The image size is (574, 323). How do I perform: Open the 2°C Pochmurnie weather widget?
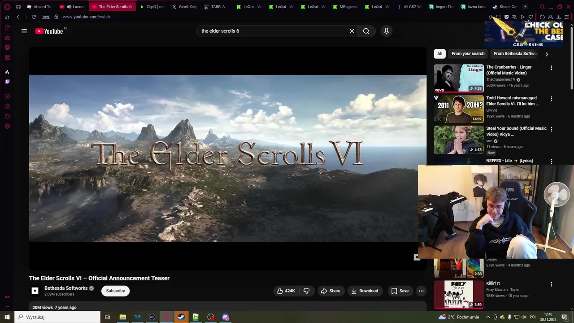459,317
